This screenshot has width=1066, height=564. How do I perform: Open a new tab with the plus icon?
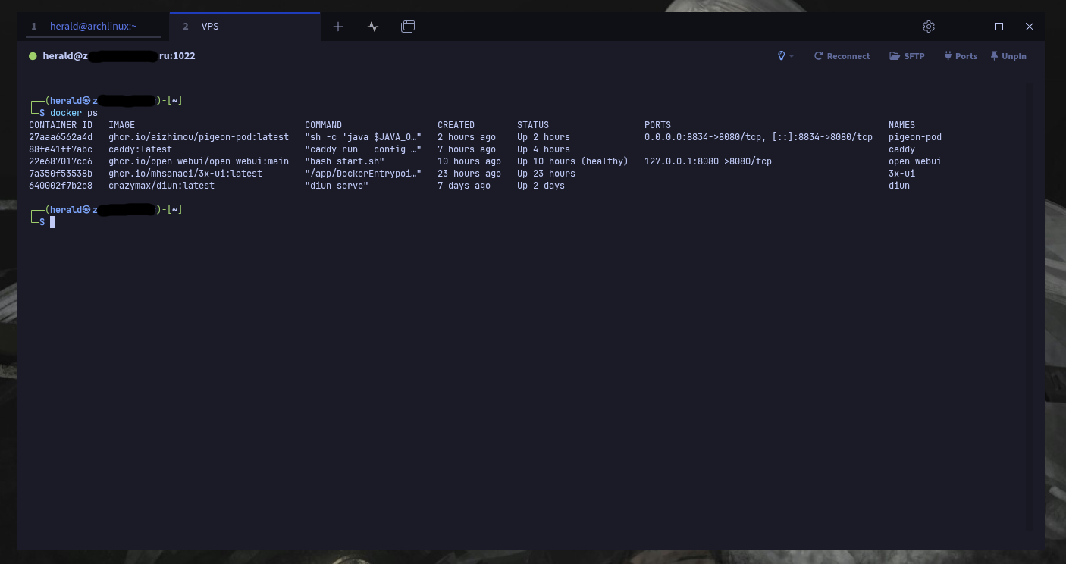point(338,27)
